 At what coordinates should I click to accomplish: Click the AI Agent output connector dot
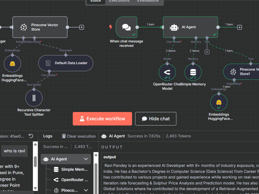pos(218,27)
